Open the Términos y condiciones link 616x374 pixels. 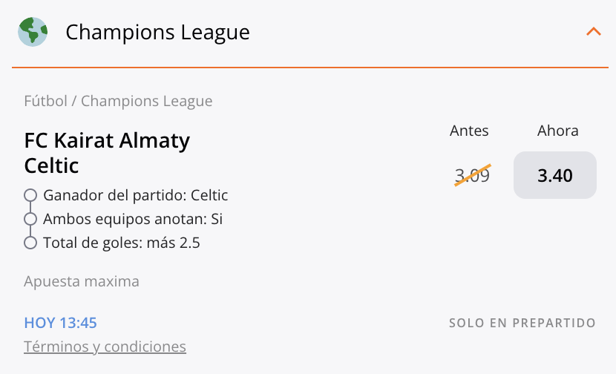[105, 347]
